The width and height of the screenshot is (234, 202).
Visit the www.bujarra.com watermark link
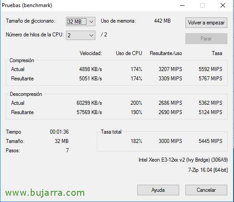[x=45, y=193]
